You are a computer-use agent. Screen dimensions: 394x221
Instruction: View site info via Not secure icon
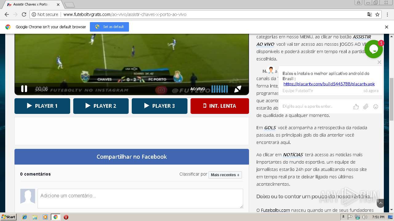(x=45, y=14)
